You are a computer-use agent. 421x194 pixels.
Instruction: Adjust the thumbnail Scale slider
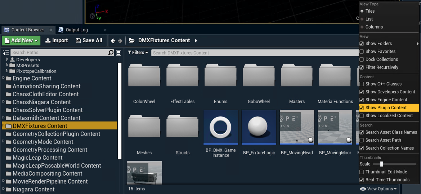pyautogui.click(x=381, y=164)
